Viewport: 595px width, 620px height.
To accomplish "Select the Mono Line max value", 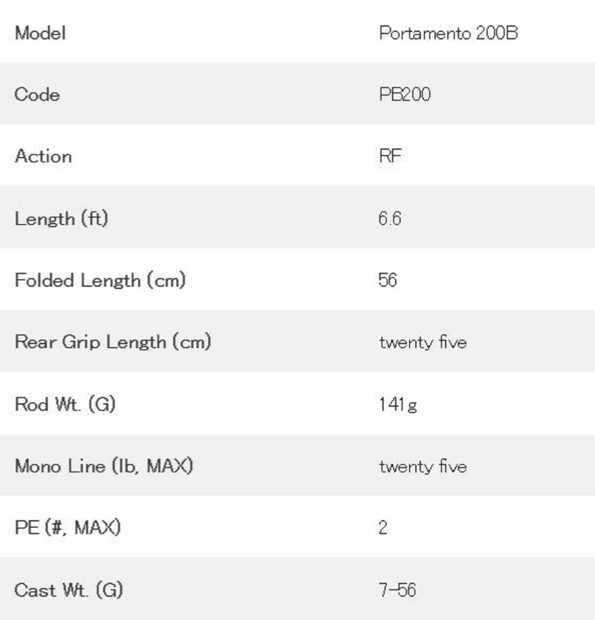I will pyautogui.click(x=423, y=467).
